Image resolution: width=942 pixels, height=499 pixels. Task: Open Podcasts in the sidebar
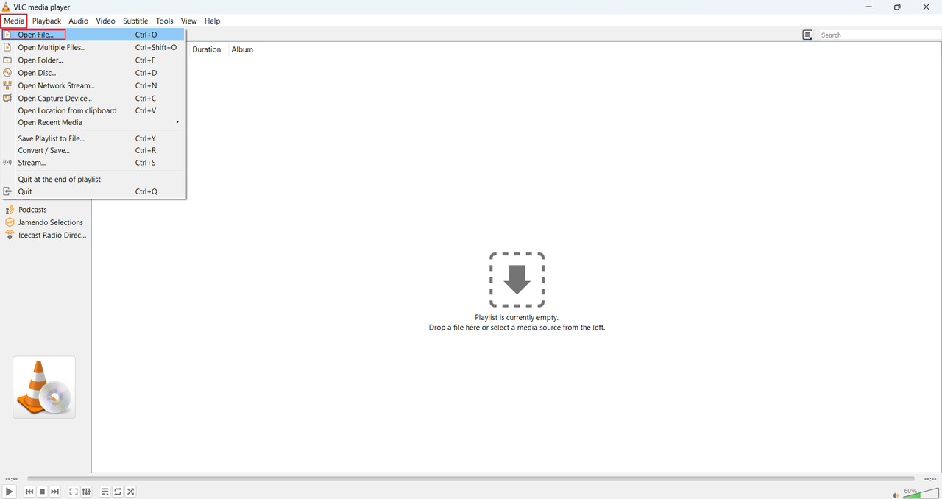click(x=32, y=210)
